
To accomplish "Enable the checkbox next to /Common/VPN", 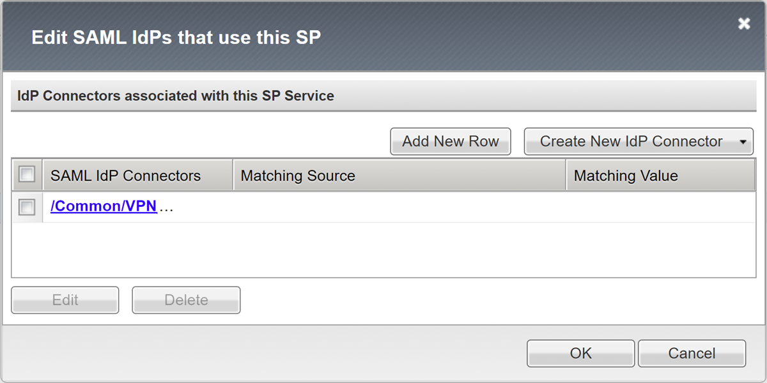I will (26, 206).
